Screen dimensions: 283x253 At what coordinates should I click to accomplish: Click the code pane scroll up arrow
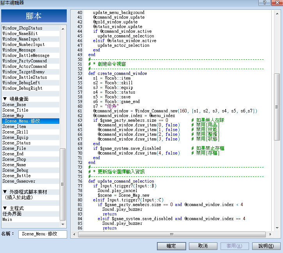pyautogui.click(x=277, y=14)
